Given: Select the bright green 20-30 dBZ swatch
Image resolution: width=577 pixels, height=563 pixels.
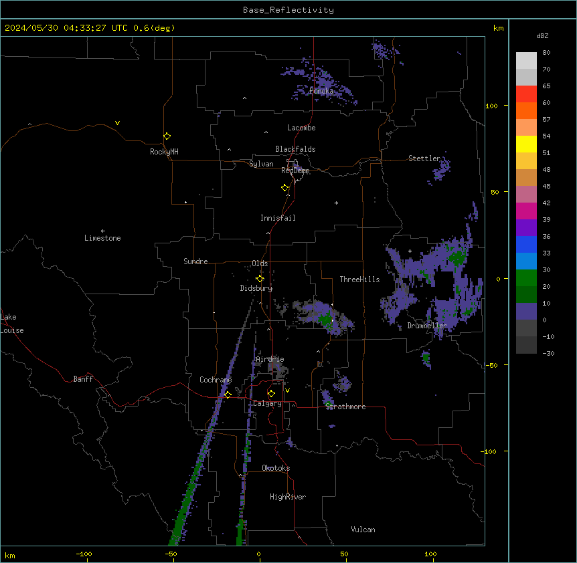Looking at the screenshot, I should pos(526,278).
